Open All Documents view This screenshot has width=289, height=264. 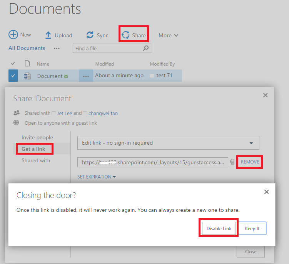tap(27, 48)
